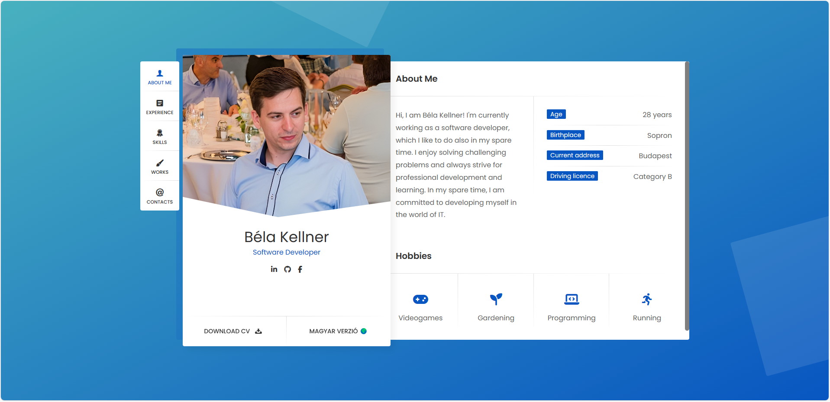Click the '28 years' value

(657, 115)
